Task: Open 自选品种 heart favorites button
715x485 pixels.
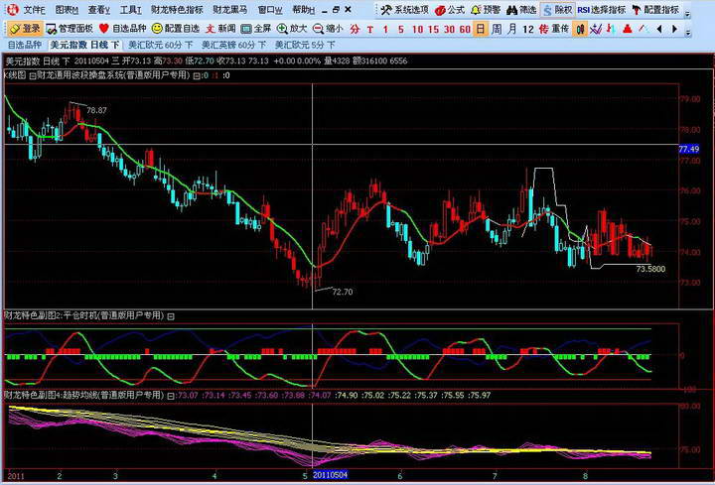Action: coord(122,29)
